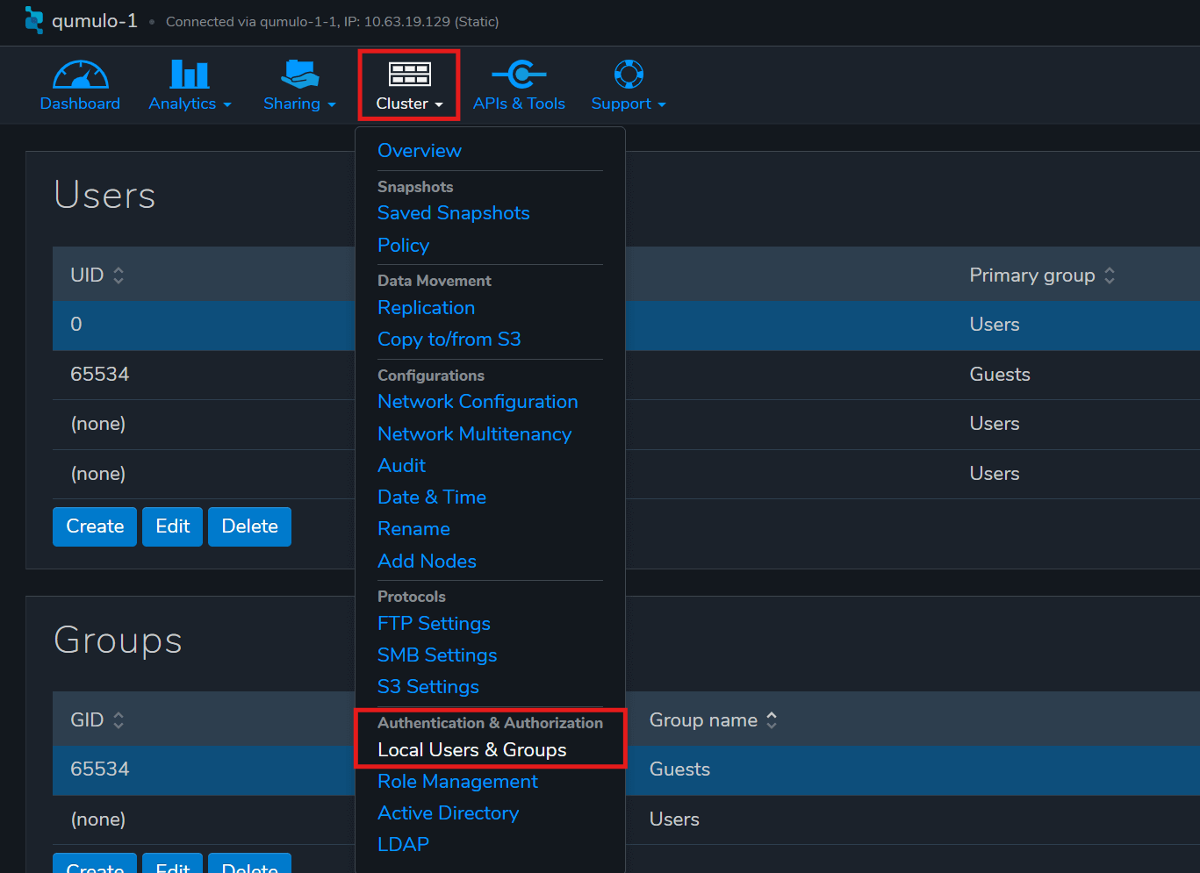Click the Support lifebuoy icon

[629, 75]
